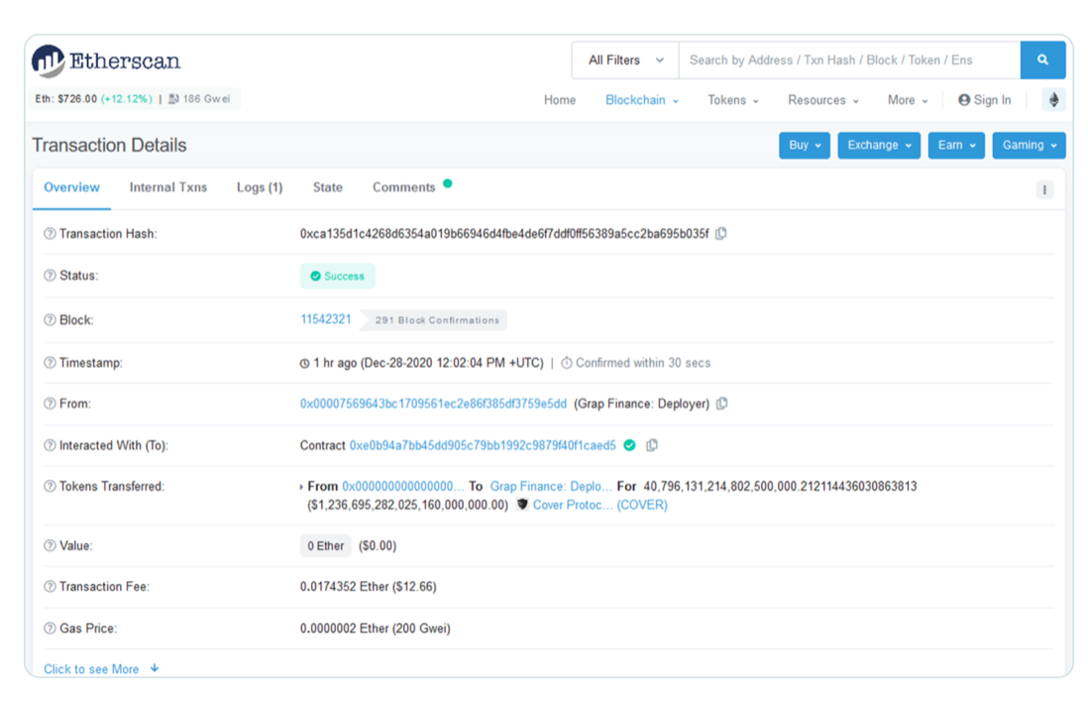Click Sign In link
This screenshot has height=702, width=1088.
pos(985,100)
